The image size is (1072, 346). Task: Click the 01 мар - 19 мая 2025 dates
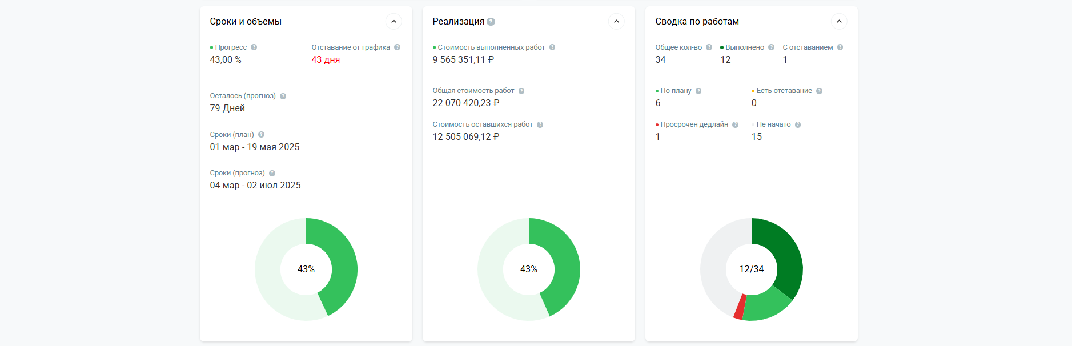255,147
